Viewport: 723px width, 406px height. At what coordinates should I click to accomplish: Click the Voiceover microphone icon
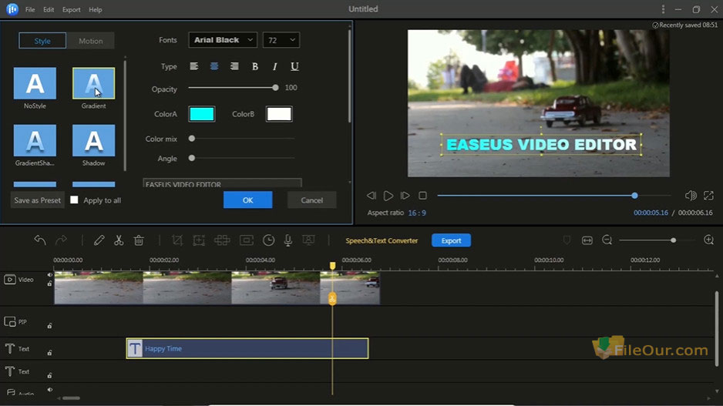[288, 240]
